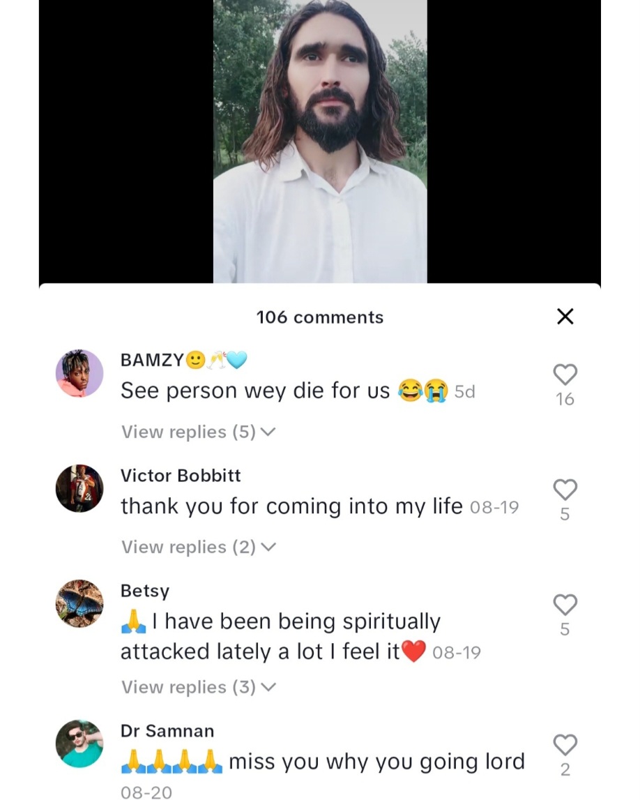
Task: Tap the Betsy username
Action: pyautogui.click(x=145, y=591)
